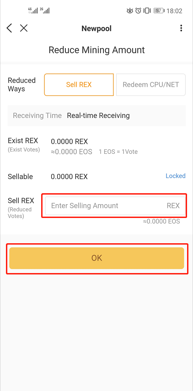Tap the Reduce Mining Amount heading
This screenshot has height=391, width=193.
pos(96,50)
